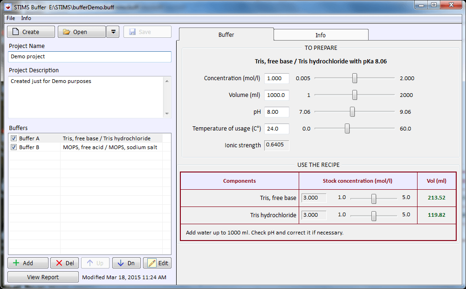Delete selected buffer using the red X
Viewport: 466px width, 289px height.
[x=60, y=262]
